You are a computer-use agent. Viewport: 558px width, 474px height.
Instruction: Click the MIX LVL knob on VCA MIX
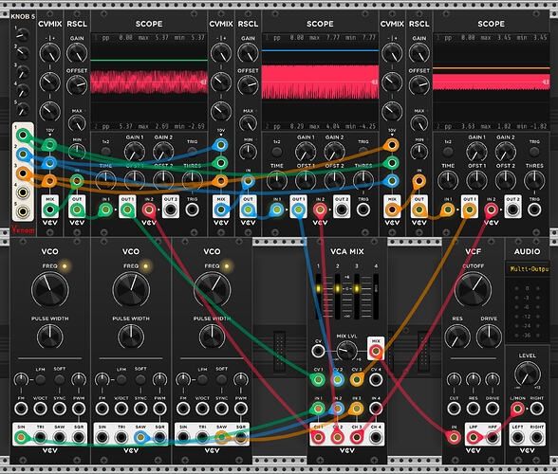346,351
